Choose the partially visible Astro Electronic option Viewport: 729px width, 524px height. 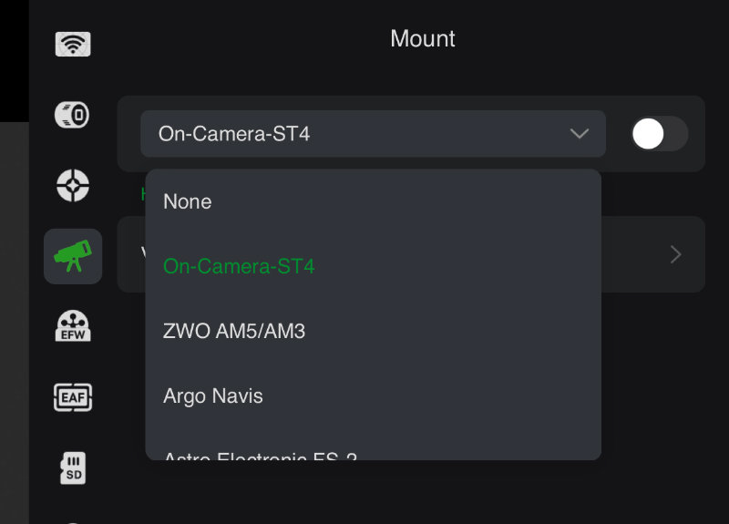point(261,455)
